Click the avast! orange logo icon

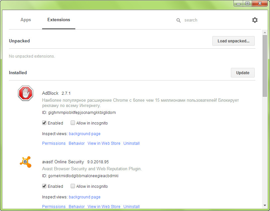26,162
